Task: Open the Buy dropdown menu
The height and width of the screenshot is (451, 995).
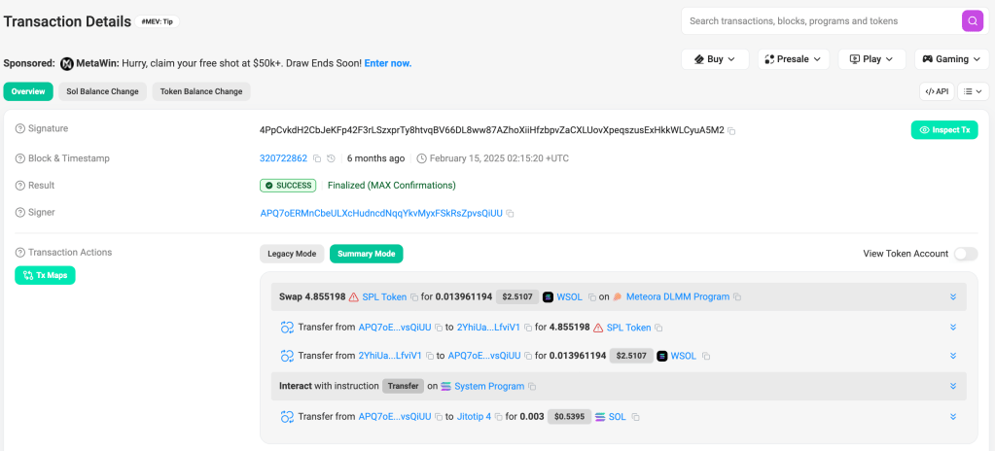Action: (x=715, y=59)
